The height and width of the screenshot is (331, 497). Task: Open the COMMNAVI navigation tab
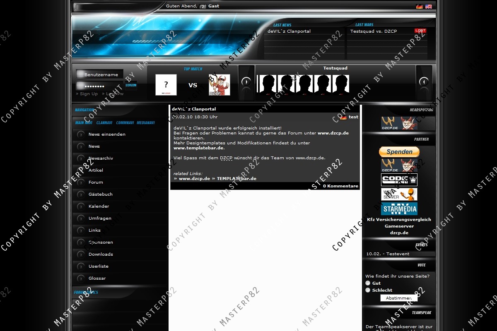pos(125,123)
